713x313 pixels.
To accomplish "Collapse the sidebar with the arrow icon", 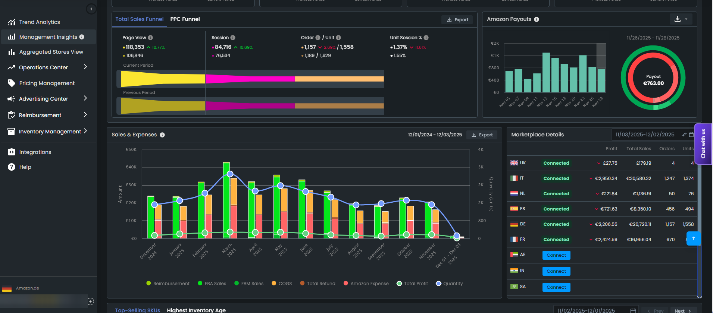I will coord(91,9).
